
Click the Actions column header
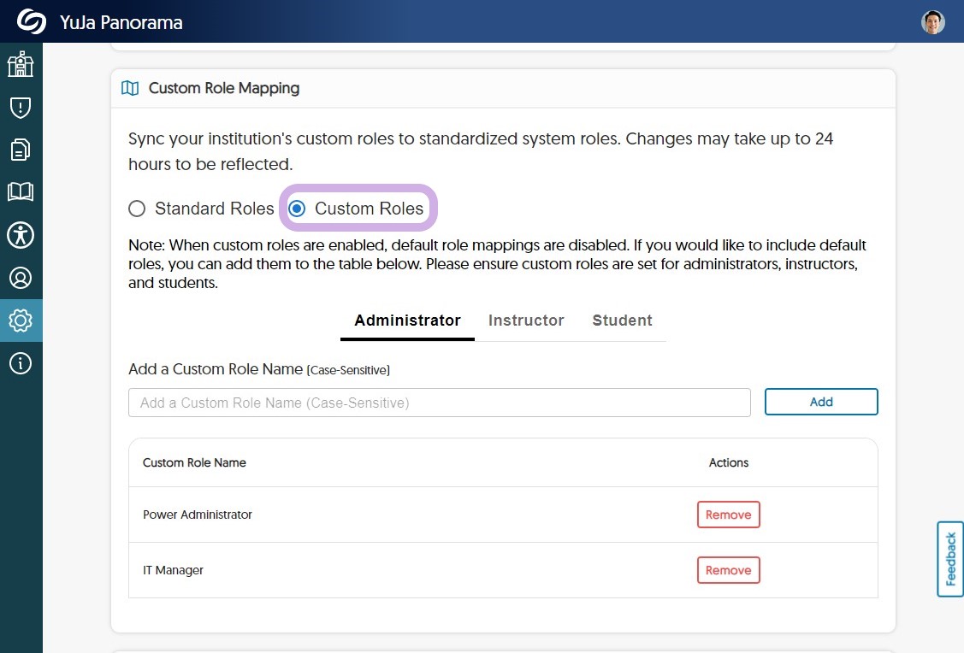click(729, 462)
